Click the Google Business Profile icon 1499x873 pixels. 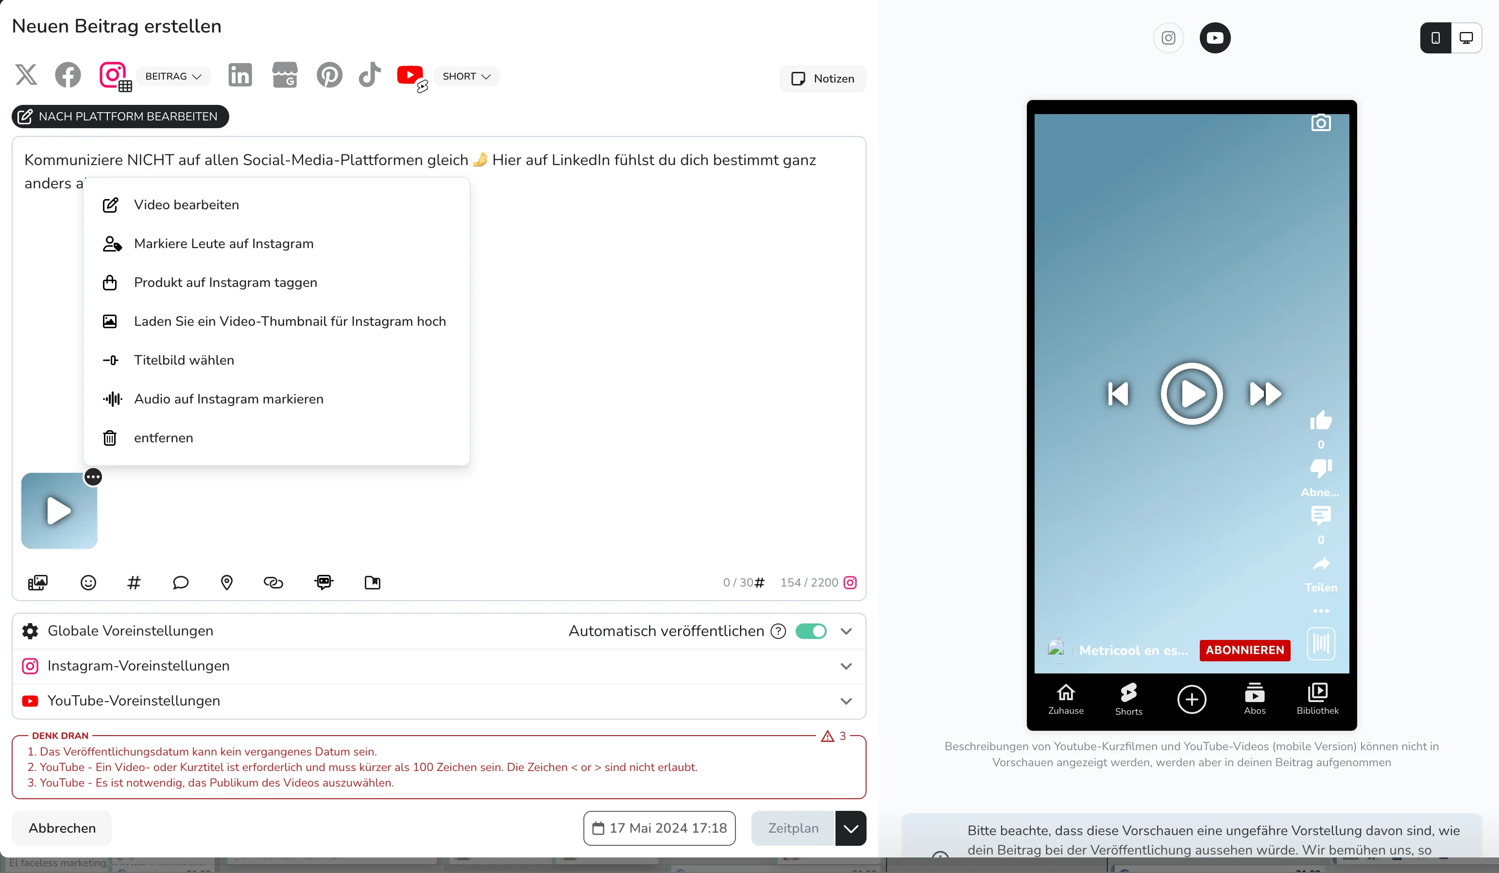(284, 76)
